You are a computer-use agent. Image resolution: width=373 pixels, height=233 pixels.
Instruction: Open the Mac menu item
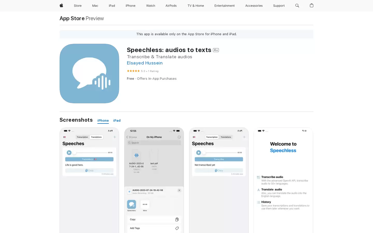point(95,6)
